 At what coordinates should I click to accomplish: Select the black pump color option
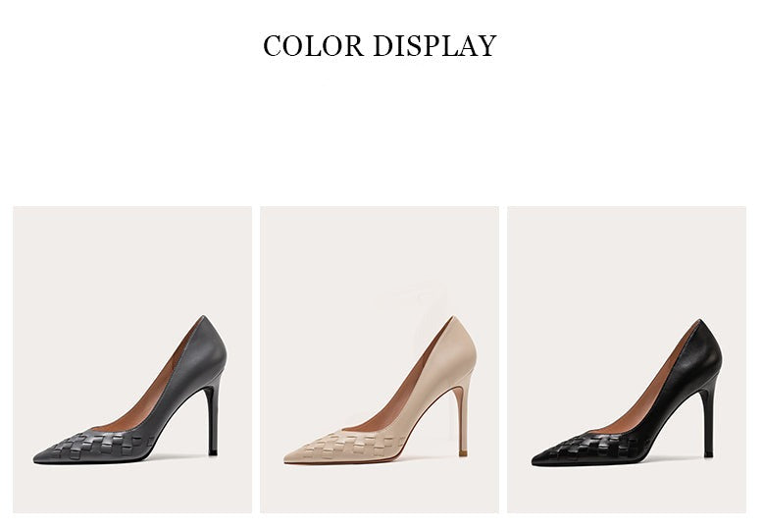(627, 359)
